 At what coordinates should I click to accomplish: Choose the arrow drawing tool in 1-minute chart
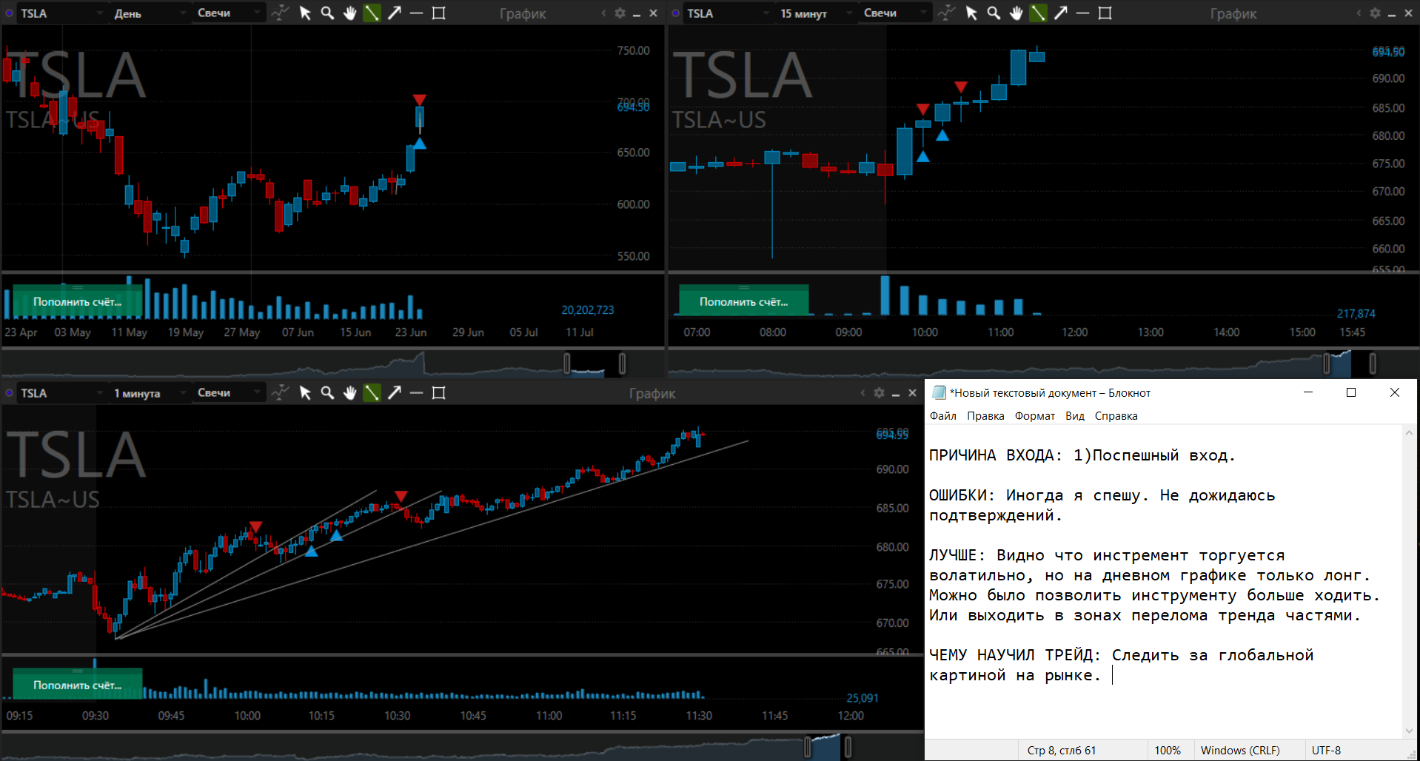(395, 392)
